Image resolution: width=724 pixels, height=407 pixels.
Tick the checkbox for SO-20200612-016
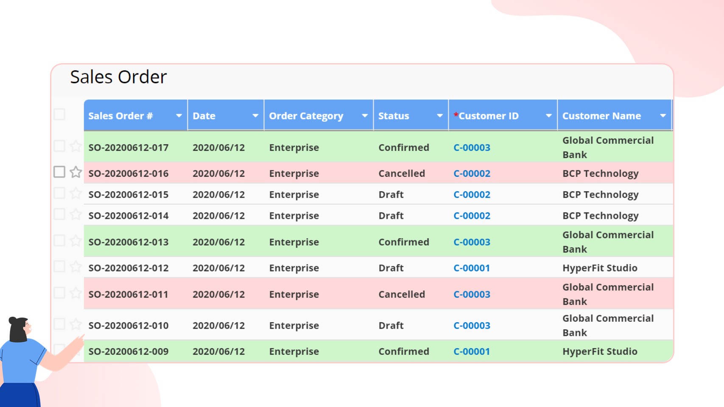pos(59,172)
